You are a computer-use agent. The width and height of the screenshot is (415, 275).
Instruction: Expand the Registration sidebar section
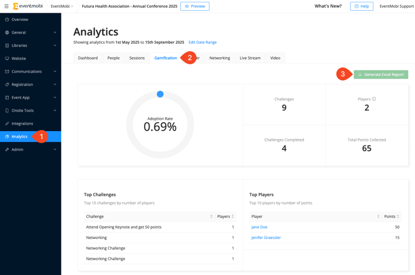pos(55,84)
